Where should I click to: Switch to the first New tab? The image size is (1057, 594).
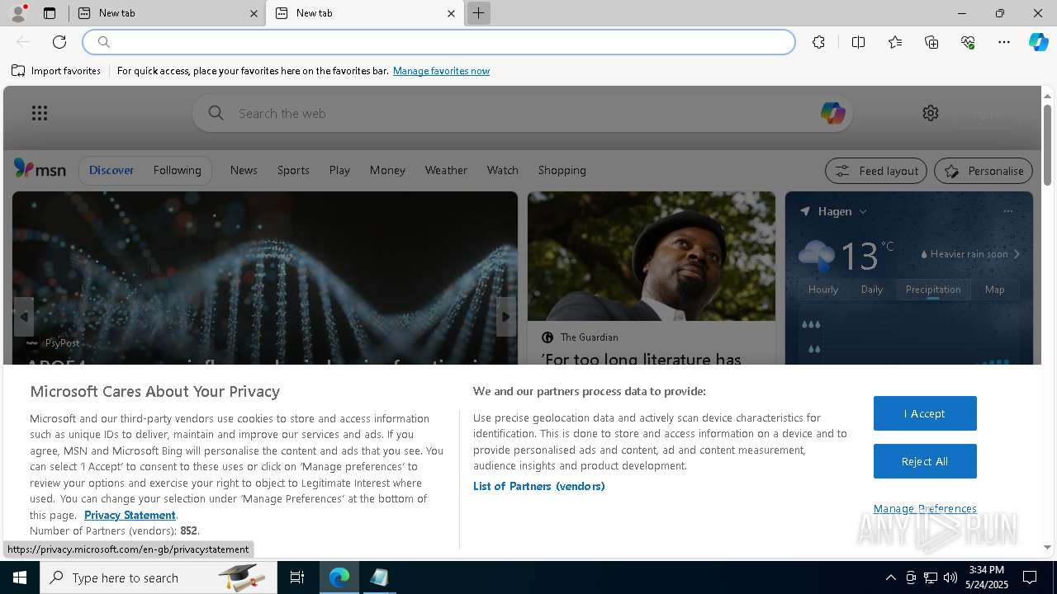click(165, 13)
